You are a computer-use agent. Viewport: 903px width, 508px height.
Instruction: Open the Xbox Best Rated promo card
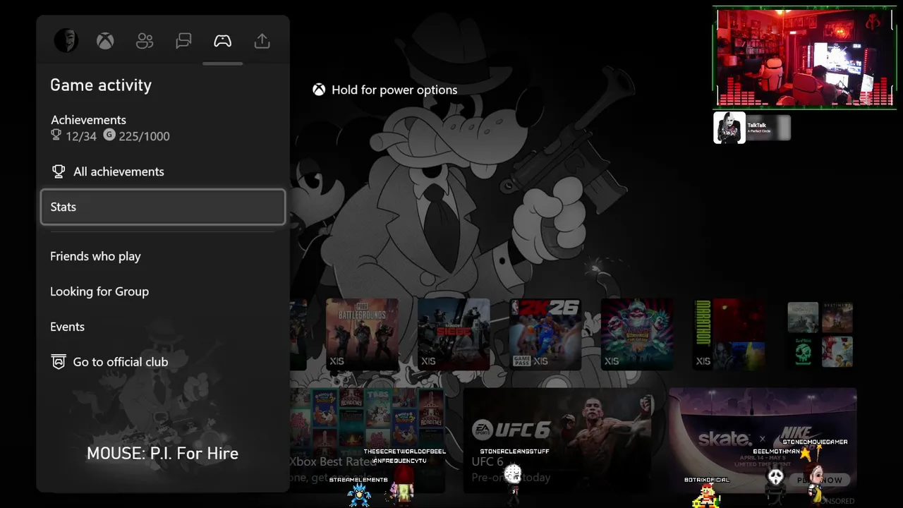click(x=367, y=440)
